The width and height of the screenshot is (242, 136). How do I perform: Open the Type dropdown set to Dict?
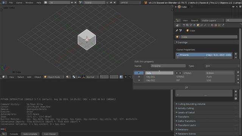[x=222, y=66]
